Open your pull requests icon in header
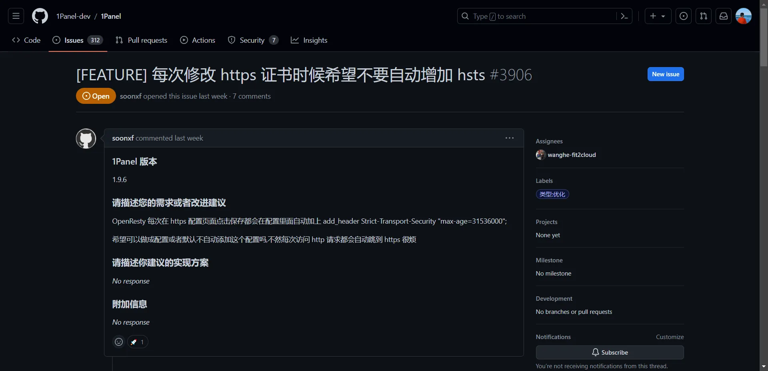The height and width of the screenshot is (371, 768). (704, 16)
